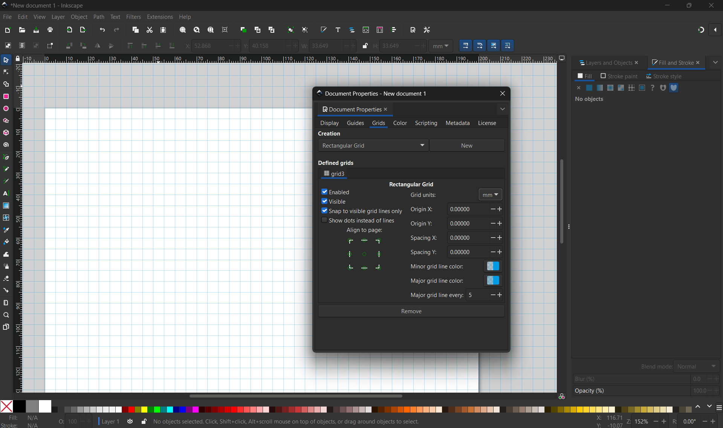Select the Selector arrow tool

6,60
